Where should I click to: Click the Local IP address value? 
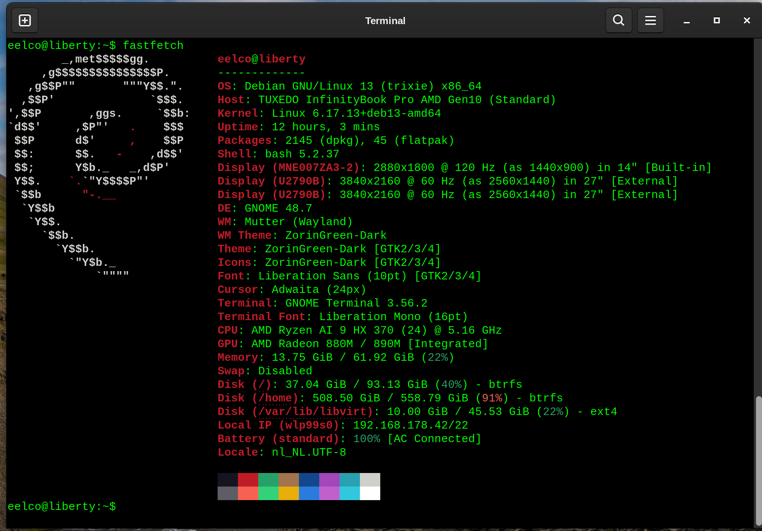(410, 425)
